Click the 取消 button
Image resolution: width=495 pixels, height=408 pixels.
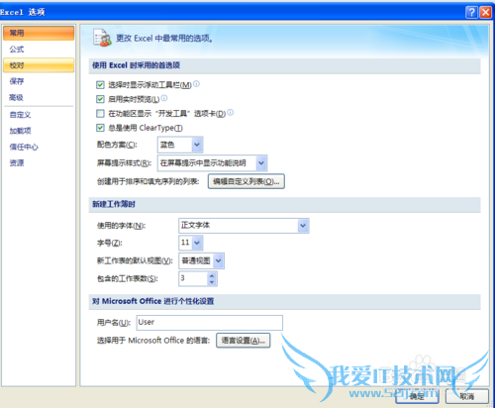click(x=467, y=396)
